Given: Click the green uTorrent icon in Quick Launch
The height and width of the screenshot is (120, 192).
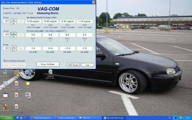Looking at the screenshot, I should click(x=21, y=118).
